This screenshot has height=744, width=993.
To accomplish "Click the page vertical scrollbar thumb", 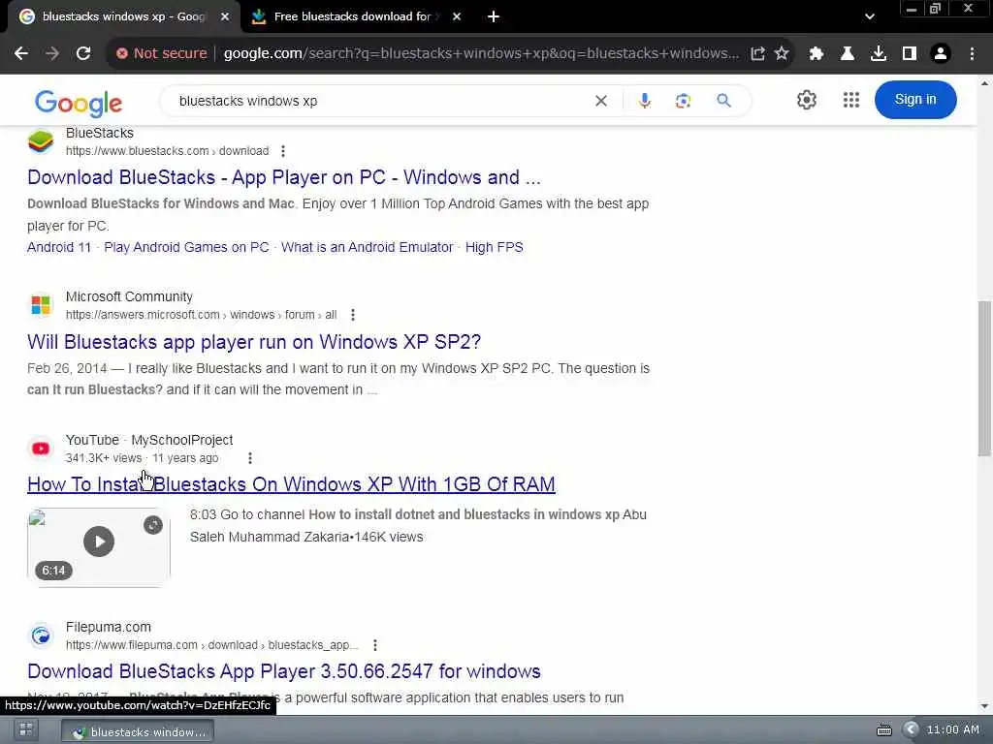I will pyautogui.click(x=984, y=379).
